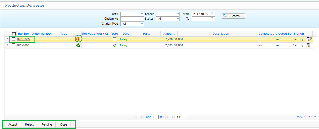This screenshot has width=319, height=129.
Task: Go to first page of grid
Action: 136,117
